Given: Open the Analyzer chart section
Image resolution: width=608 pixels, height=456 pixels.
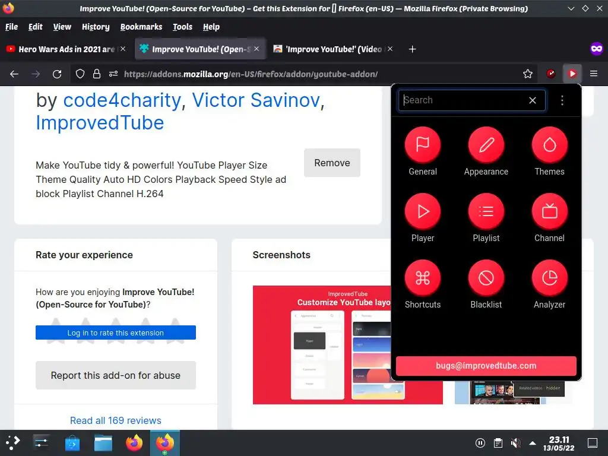Looking at the screenshot, I should (x=549, y=284).
